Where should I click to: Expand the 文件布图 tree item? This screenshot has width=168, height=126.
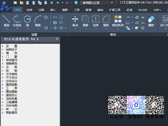click(3, 106)
